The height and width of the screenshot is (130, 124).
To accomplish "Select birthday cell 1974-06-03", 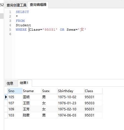I will pos(71,115).
